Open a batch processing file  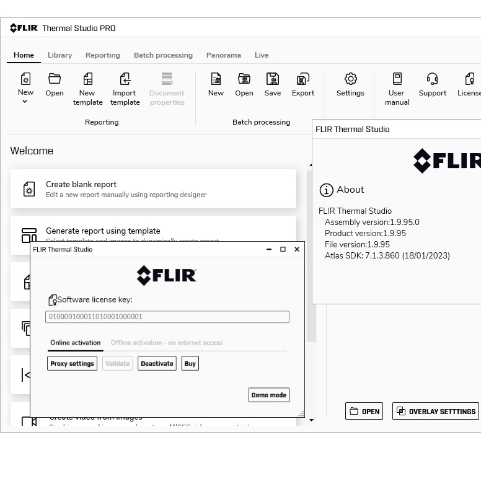pos(244,79)
